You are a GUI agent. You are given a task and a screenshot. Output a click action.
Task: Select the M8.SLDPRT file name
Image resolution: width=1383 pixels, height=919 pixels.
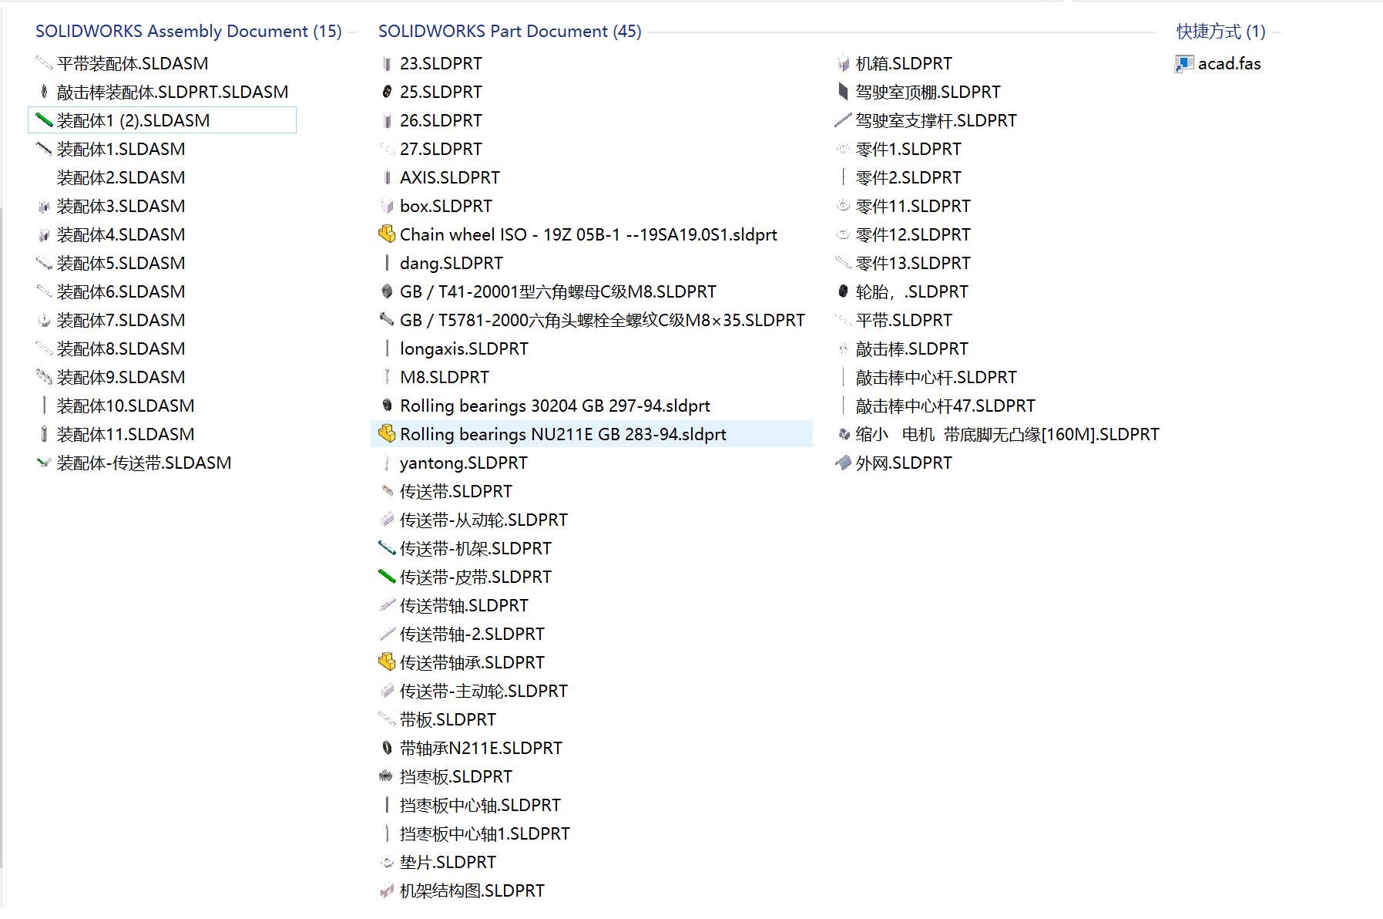pyautogui.click(x=445, y=377)
